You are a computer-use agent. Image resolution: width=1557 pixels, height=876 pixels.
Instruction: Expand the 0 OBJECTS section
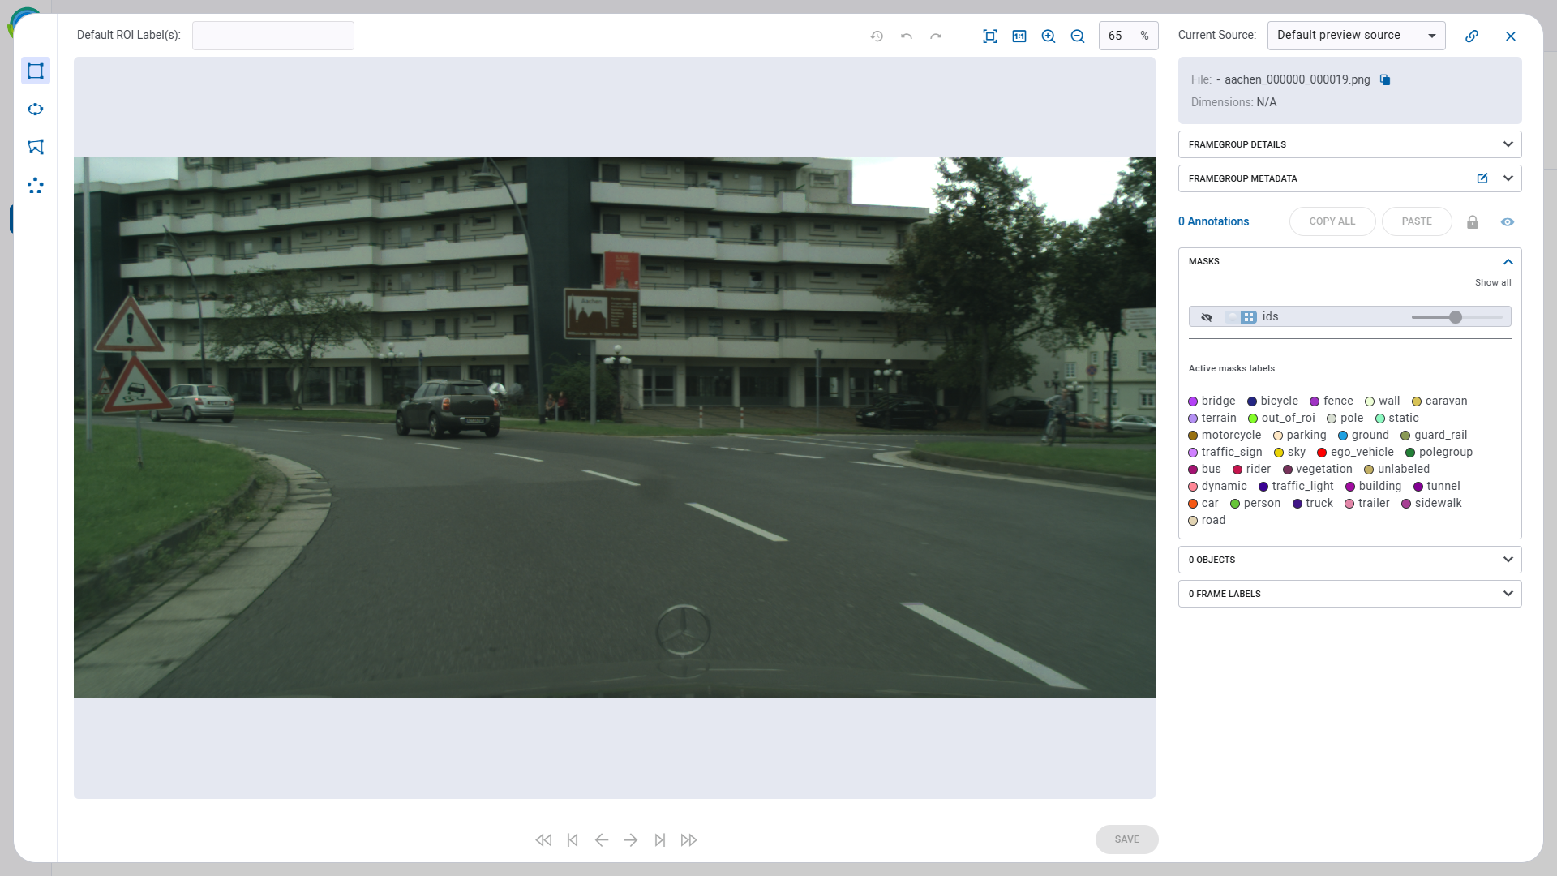click(x=1508, y=558)
